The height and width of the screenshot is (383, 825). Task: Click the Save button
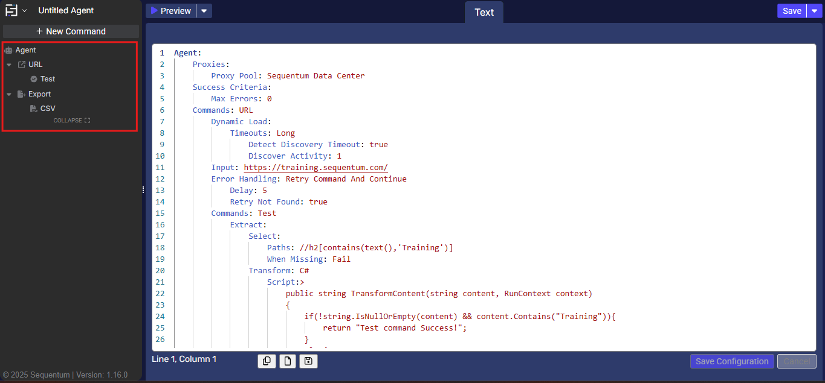coord(792,11)
